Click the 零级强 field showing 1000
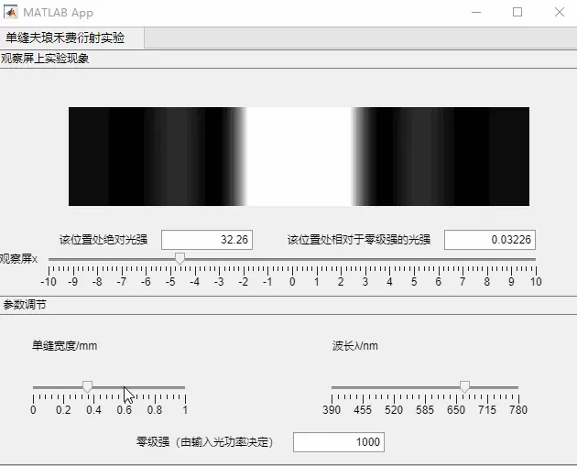577x466 pixels. pyautogui.click(x=339, y=442)
